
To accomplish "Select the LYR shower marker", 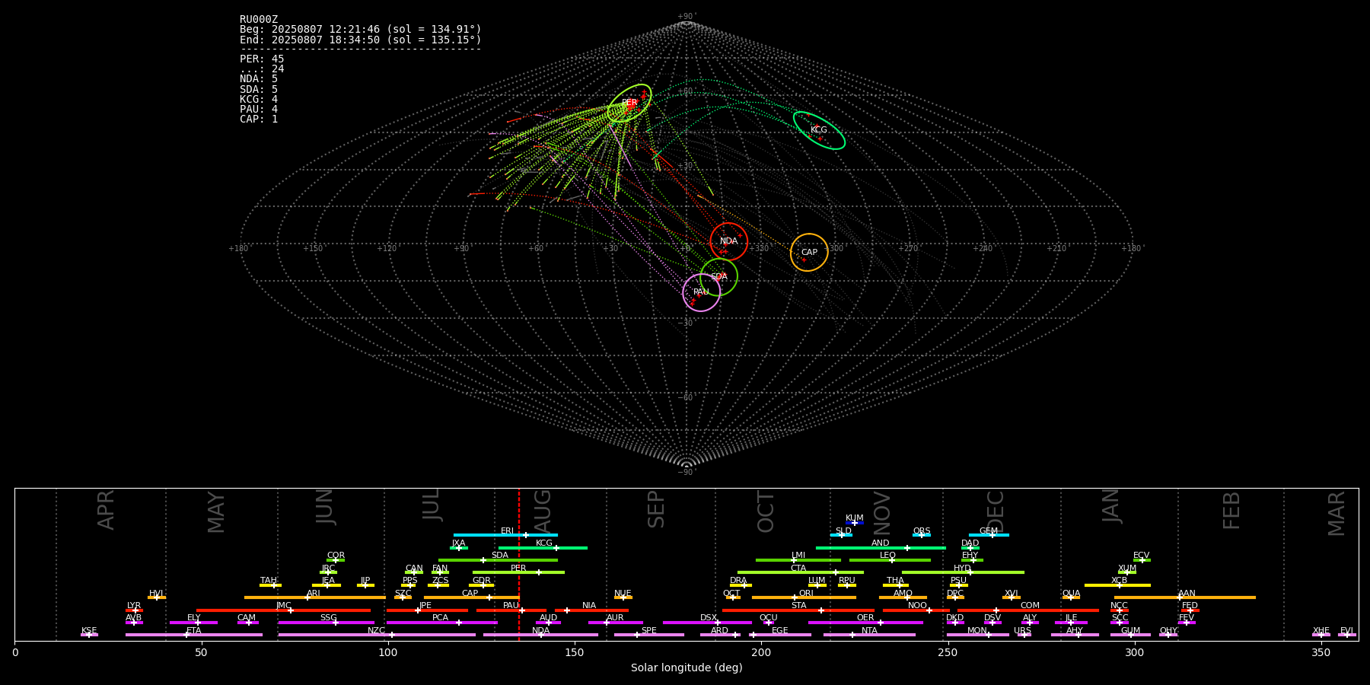I will 134,610.
